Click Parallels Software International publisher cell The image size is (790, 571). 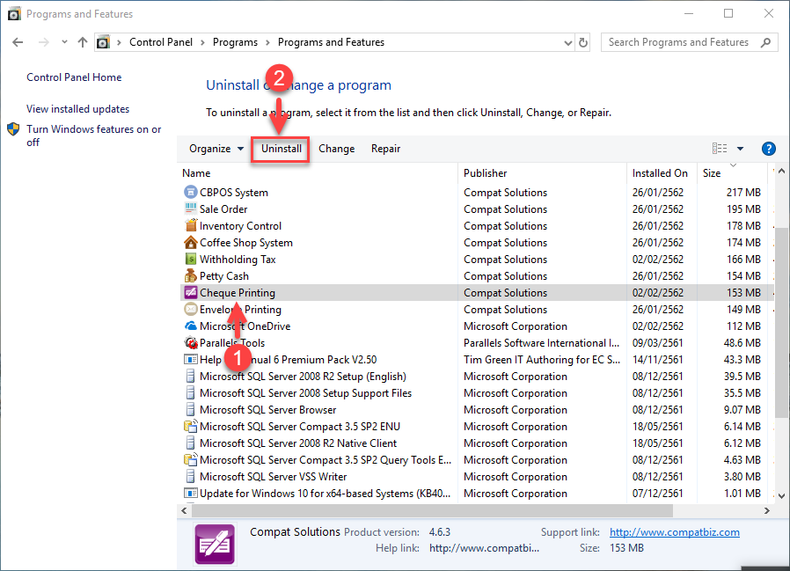click(542, 343)
